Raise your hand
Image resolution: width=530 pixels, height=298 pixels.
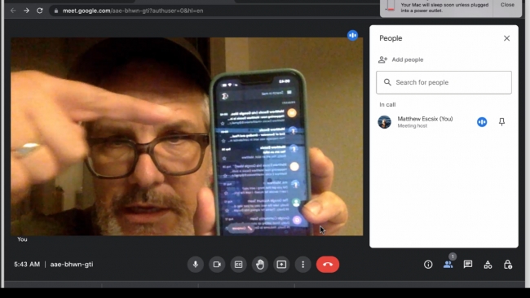260,265
